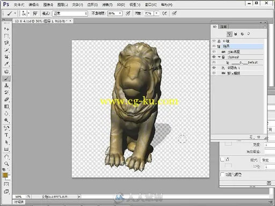Open the 3D panel flyout menu
275x206 pixels.
click(265, 27)
